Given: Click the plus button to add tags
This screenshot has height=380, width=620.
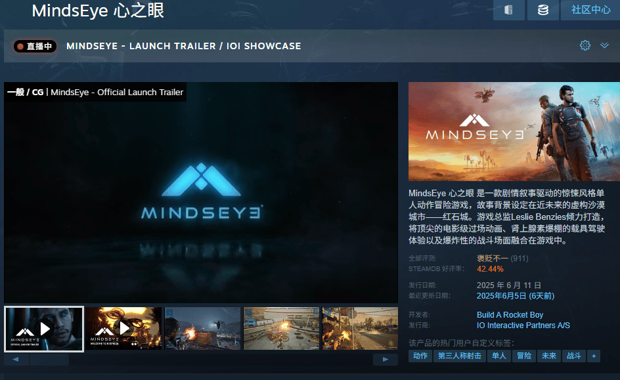Looking at the screenshot, I should point(594,356).
